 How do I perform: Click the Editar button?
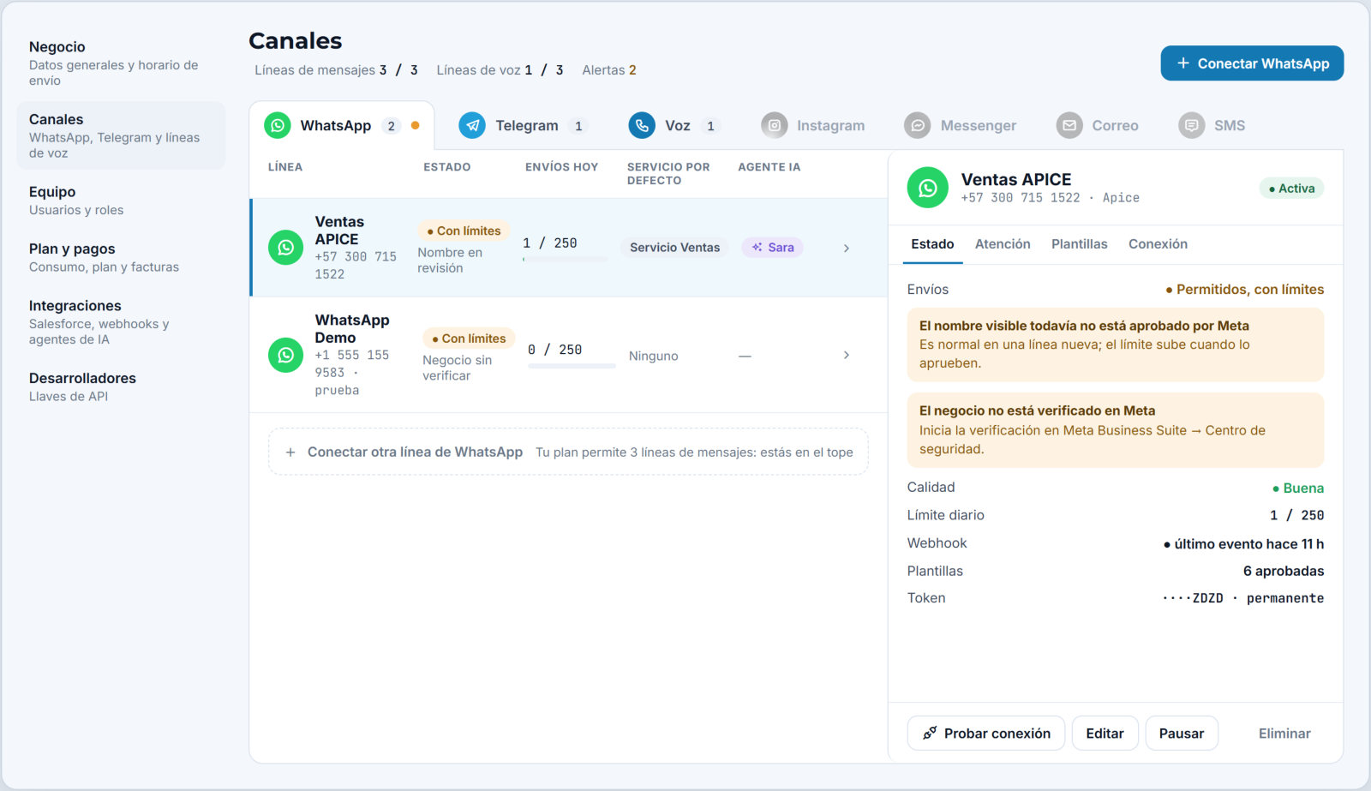[1105, 733]
